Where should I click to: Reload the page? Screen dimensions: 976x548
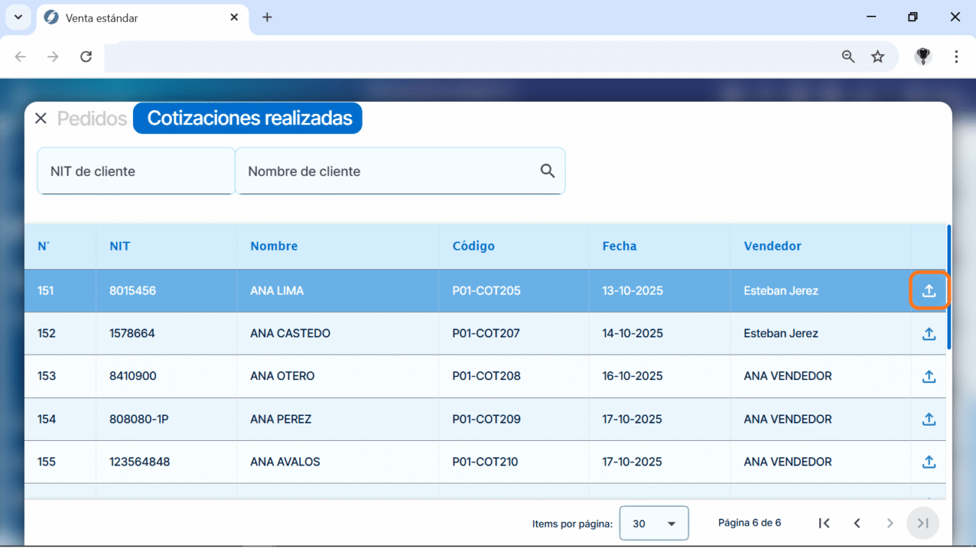click(x=86, y=57)
